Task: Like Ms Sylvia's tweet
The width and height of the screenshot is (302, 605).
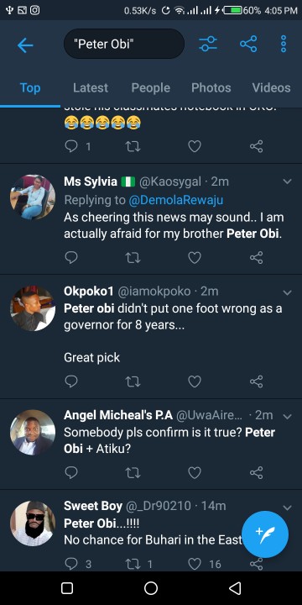Action: [195, 257]
